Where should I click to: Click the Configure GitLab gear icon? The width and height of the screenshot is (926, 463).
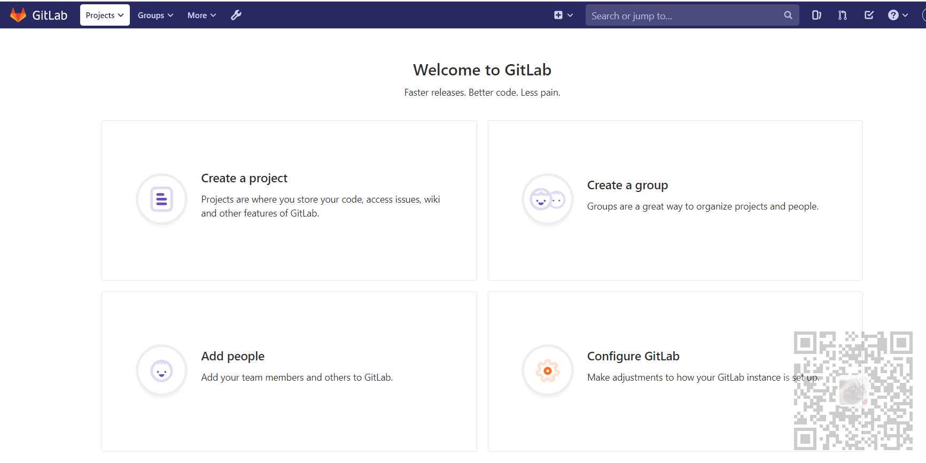(547, 371)
